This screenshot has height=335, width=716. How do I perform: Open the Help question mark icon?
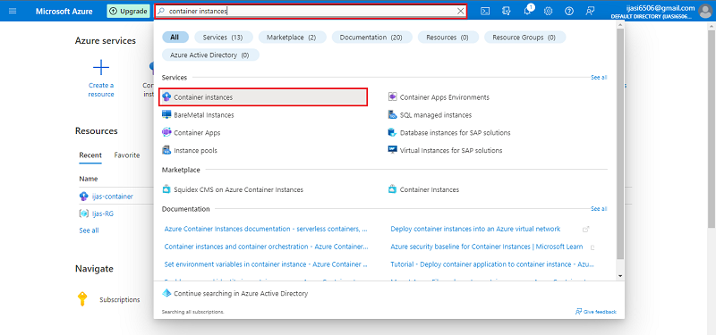pos(569,12)
